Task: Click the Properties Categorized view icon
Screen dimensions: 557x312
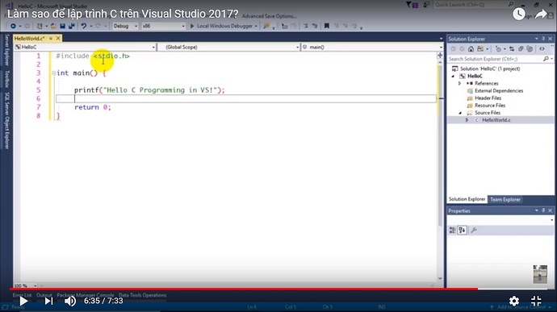Action: pyautogui.click(x=453, y=231)
